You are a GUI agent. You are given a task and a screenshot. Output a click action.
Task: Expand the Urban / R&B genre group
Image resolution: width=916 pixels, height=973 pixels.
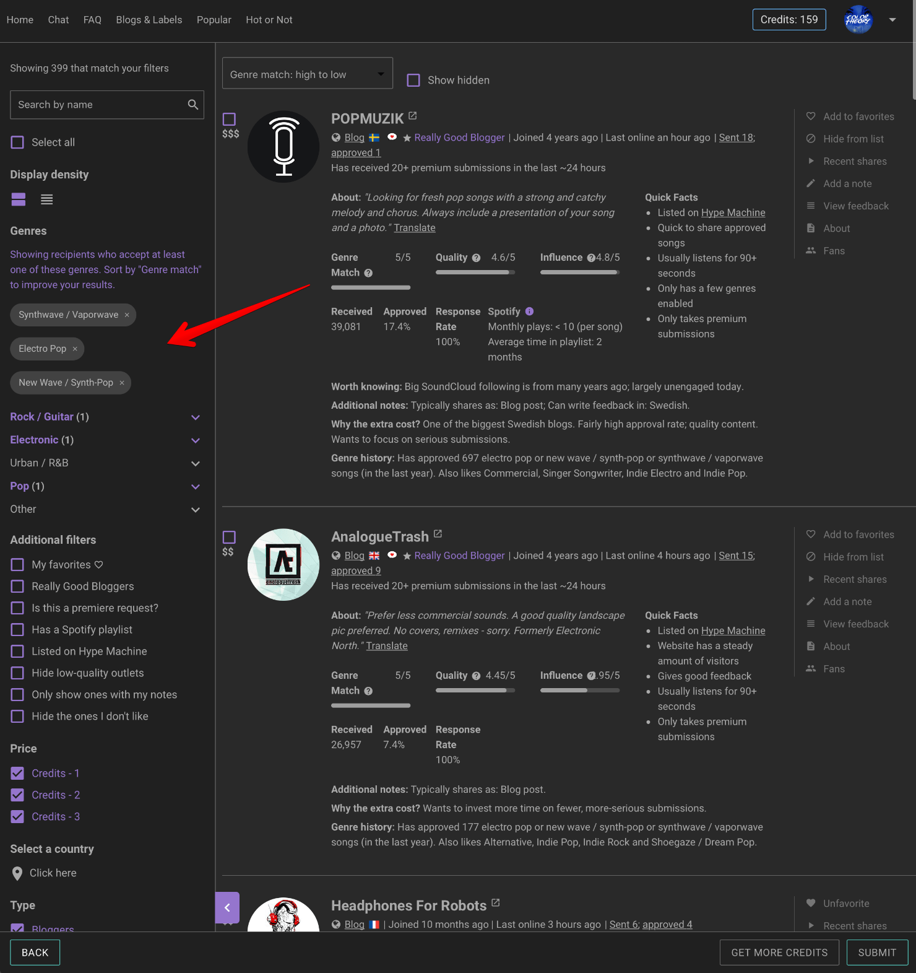[x=196, y=463]
